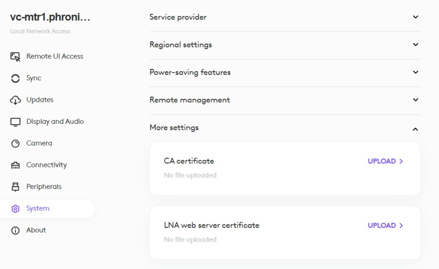Click the Updates cloud download icon
The height and width of the screenshot is (269, 439).
(x=15, y=100)
